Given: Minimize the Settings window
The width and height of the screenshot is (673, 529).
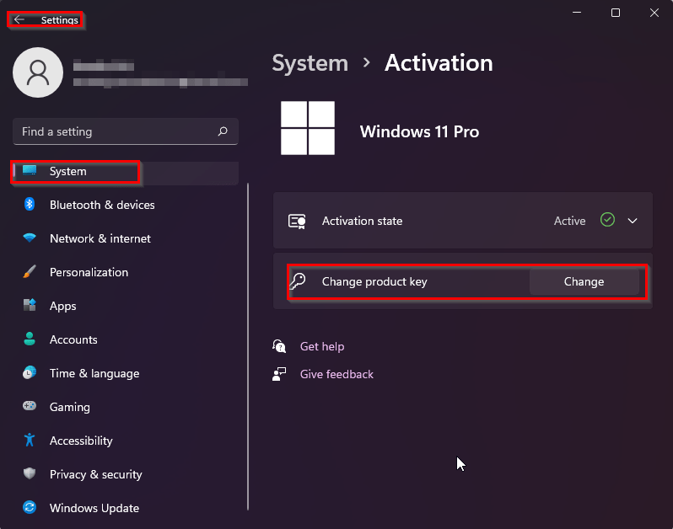Looking at the screenshot, I should 577,13.
